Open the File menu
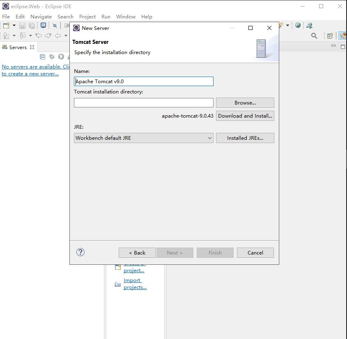Viewport: 347px width, 339px height. [x=6, y=16]
